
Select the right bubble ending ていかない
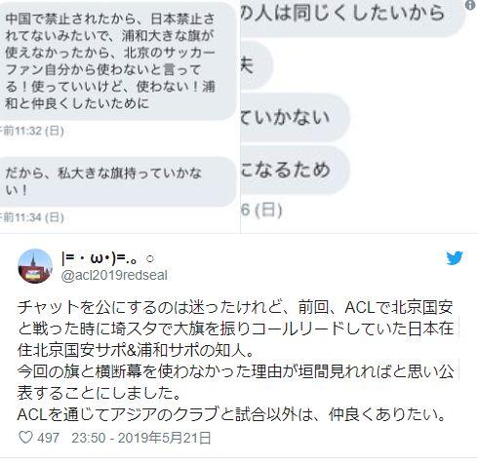click(x=295, y=117)
